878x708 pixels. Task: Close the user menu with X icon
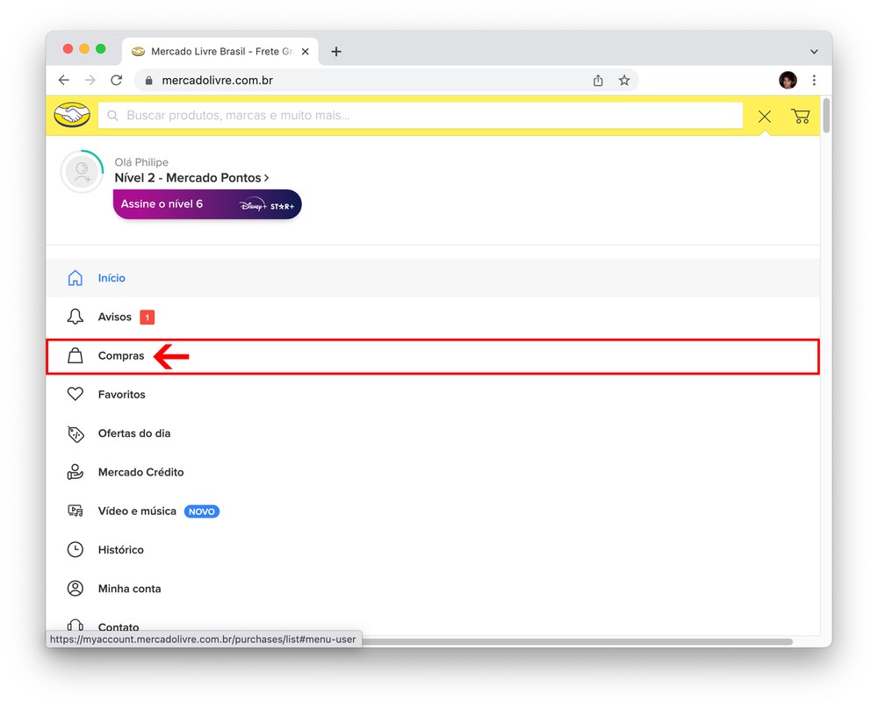[765, 117]
